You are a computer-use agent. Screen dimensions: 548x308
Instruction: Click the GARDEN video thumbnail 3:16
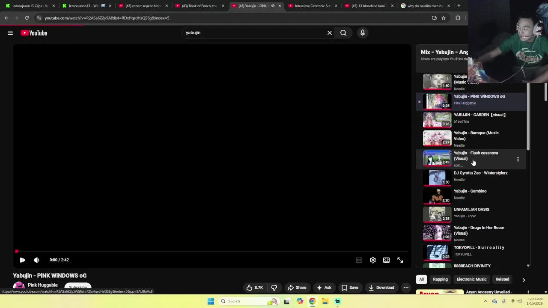pyautogui.click(x=437, y=120)
